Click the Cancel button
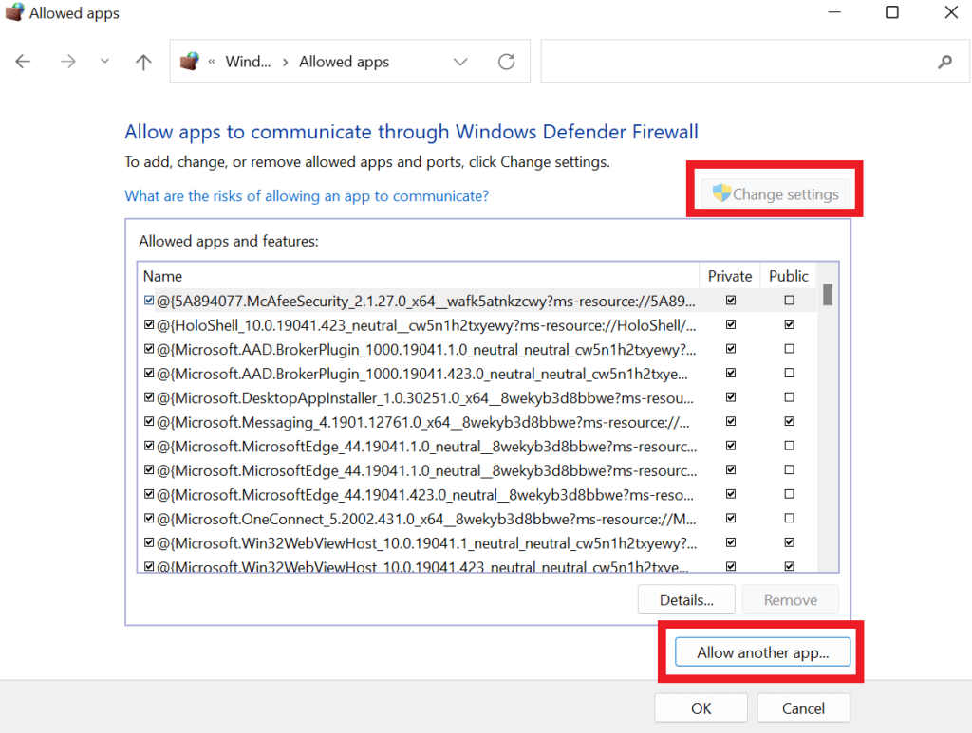 pos(803,707)
